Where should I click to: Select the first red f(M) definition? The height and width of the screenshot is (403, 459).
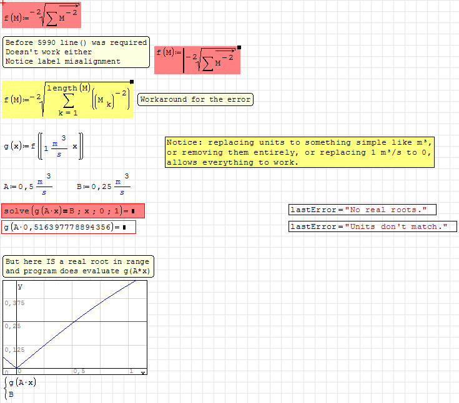[41, 16]
